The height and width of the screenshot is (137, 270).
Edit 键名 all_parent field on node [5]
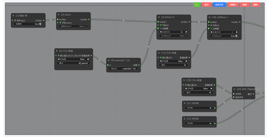pos(73,63)
